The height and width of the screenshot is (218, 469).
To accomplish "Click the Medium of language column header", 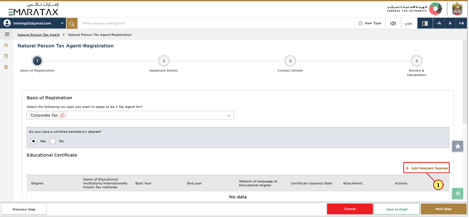I will [x=258, y=183].
